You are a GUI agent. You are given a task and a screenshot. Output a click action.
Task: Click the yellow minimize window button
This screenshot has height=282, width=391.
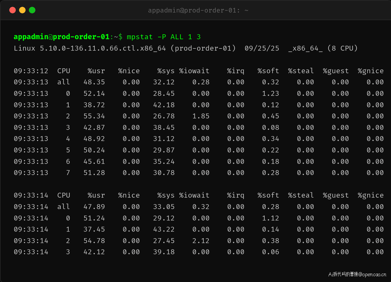(22, 10)
